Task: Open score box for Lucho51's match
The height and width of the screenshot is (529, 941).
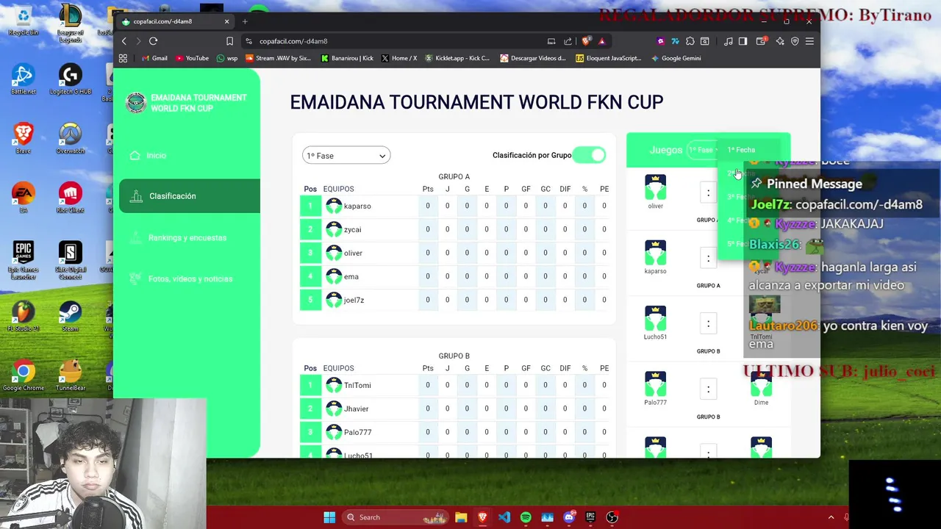Action: pyautogui.click(x=708, y=323)
